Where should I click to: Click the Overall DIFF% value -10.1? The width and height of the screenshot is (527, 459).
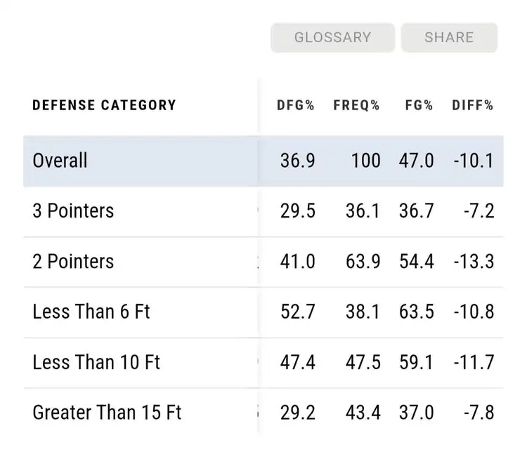tap(473, 161)
